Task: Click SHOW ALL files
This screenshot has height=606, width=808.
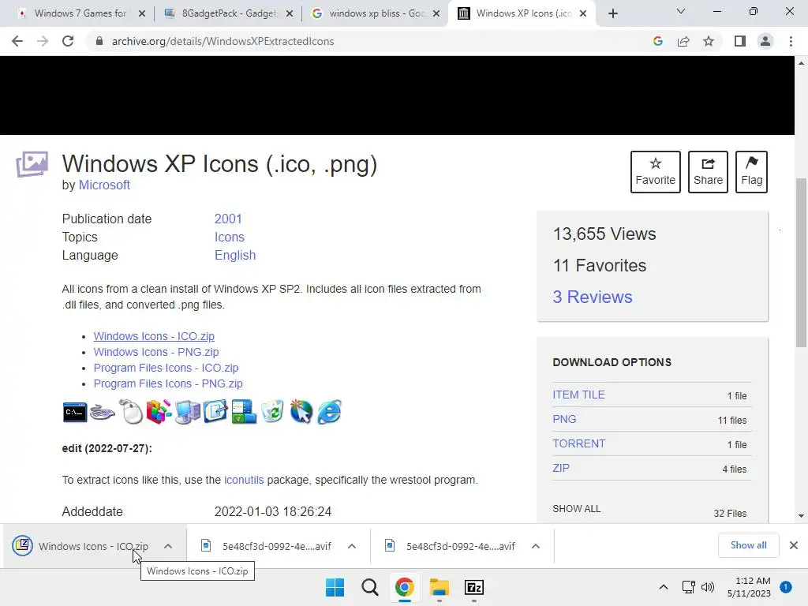Action: [577, 509]
